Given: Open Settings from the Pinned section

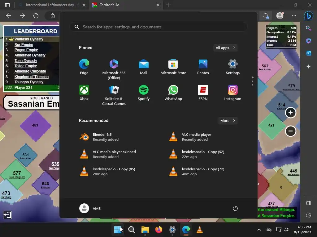Looking at the screenshot, I should (233, 67).
